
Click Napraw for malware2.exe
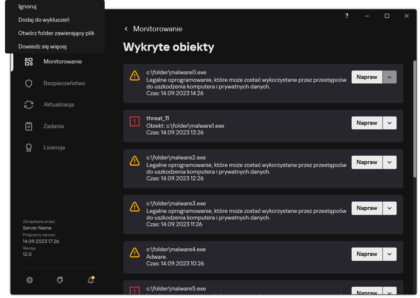point(367,162)
